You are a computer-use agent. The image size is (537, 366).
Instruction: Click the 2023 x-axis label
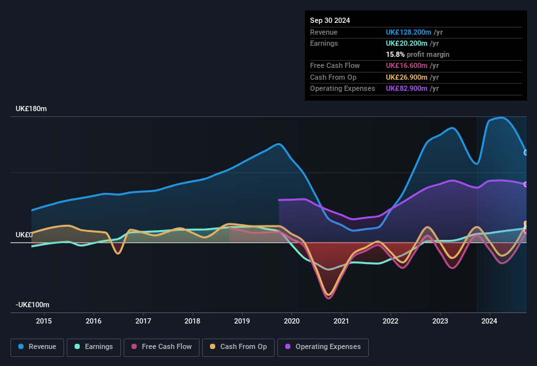coord(440,321)
